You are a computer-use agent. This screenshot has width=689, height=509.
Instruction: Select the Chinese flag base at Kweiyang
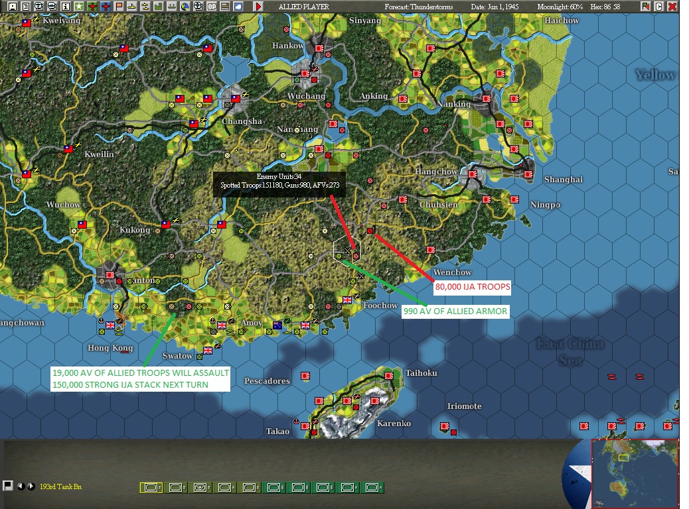(27, 23)
